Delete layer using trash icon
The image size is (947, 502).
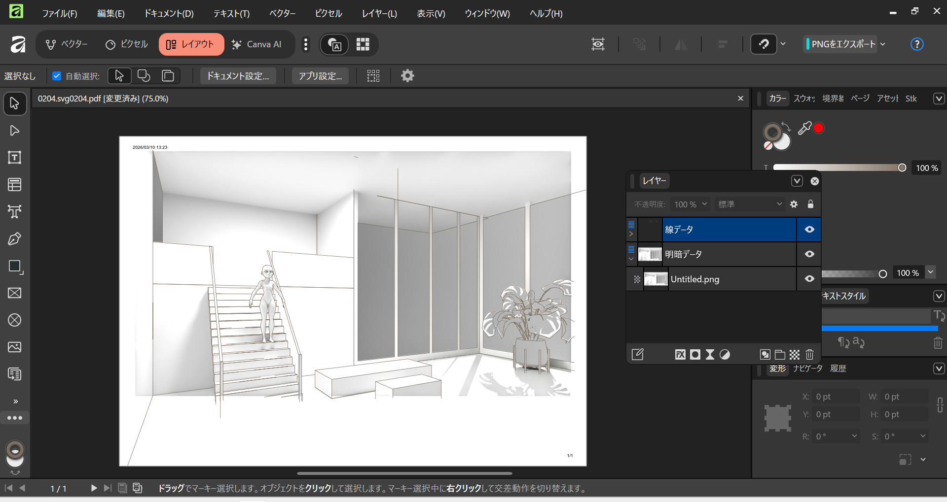[x=809, y=355]
